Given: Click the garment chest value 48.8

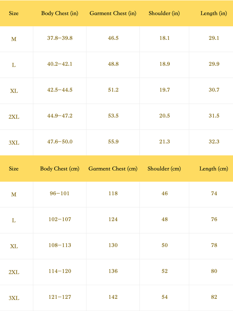Looking at the screenshot, I should point(113,64).
